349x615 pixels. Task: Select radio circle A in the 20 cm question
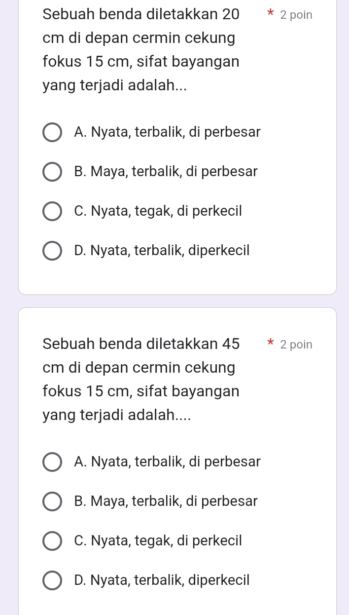coord(52,132)
